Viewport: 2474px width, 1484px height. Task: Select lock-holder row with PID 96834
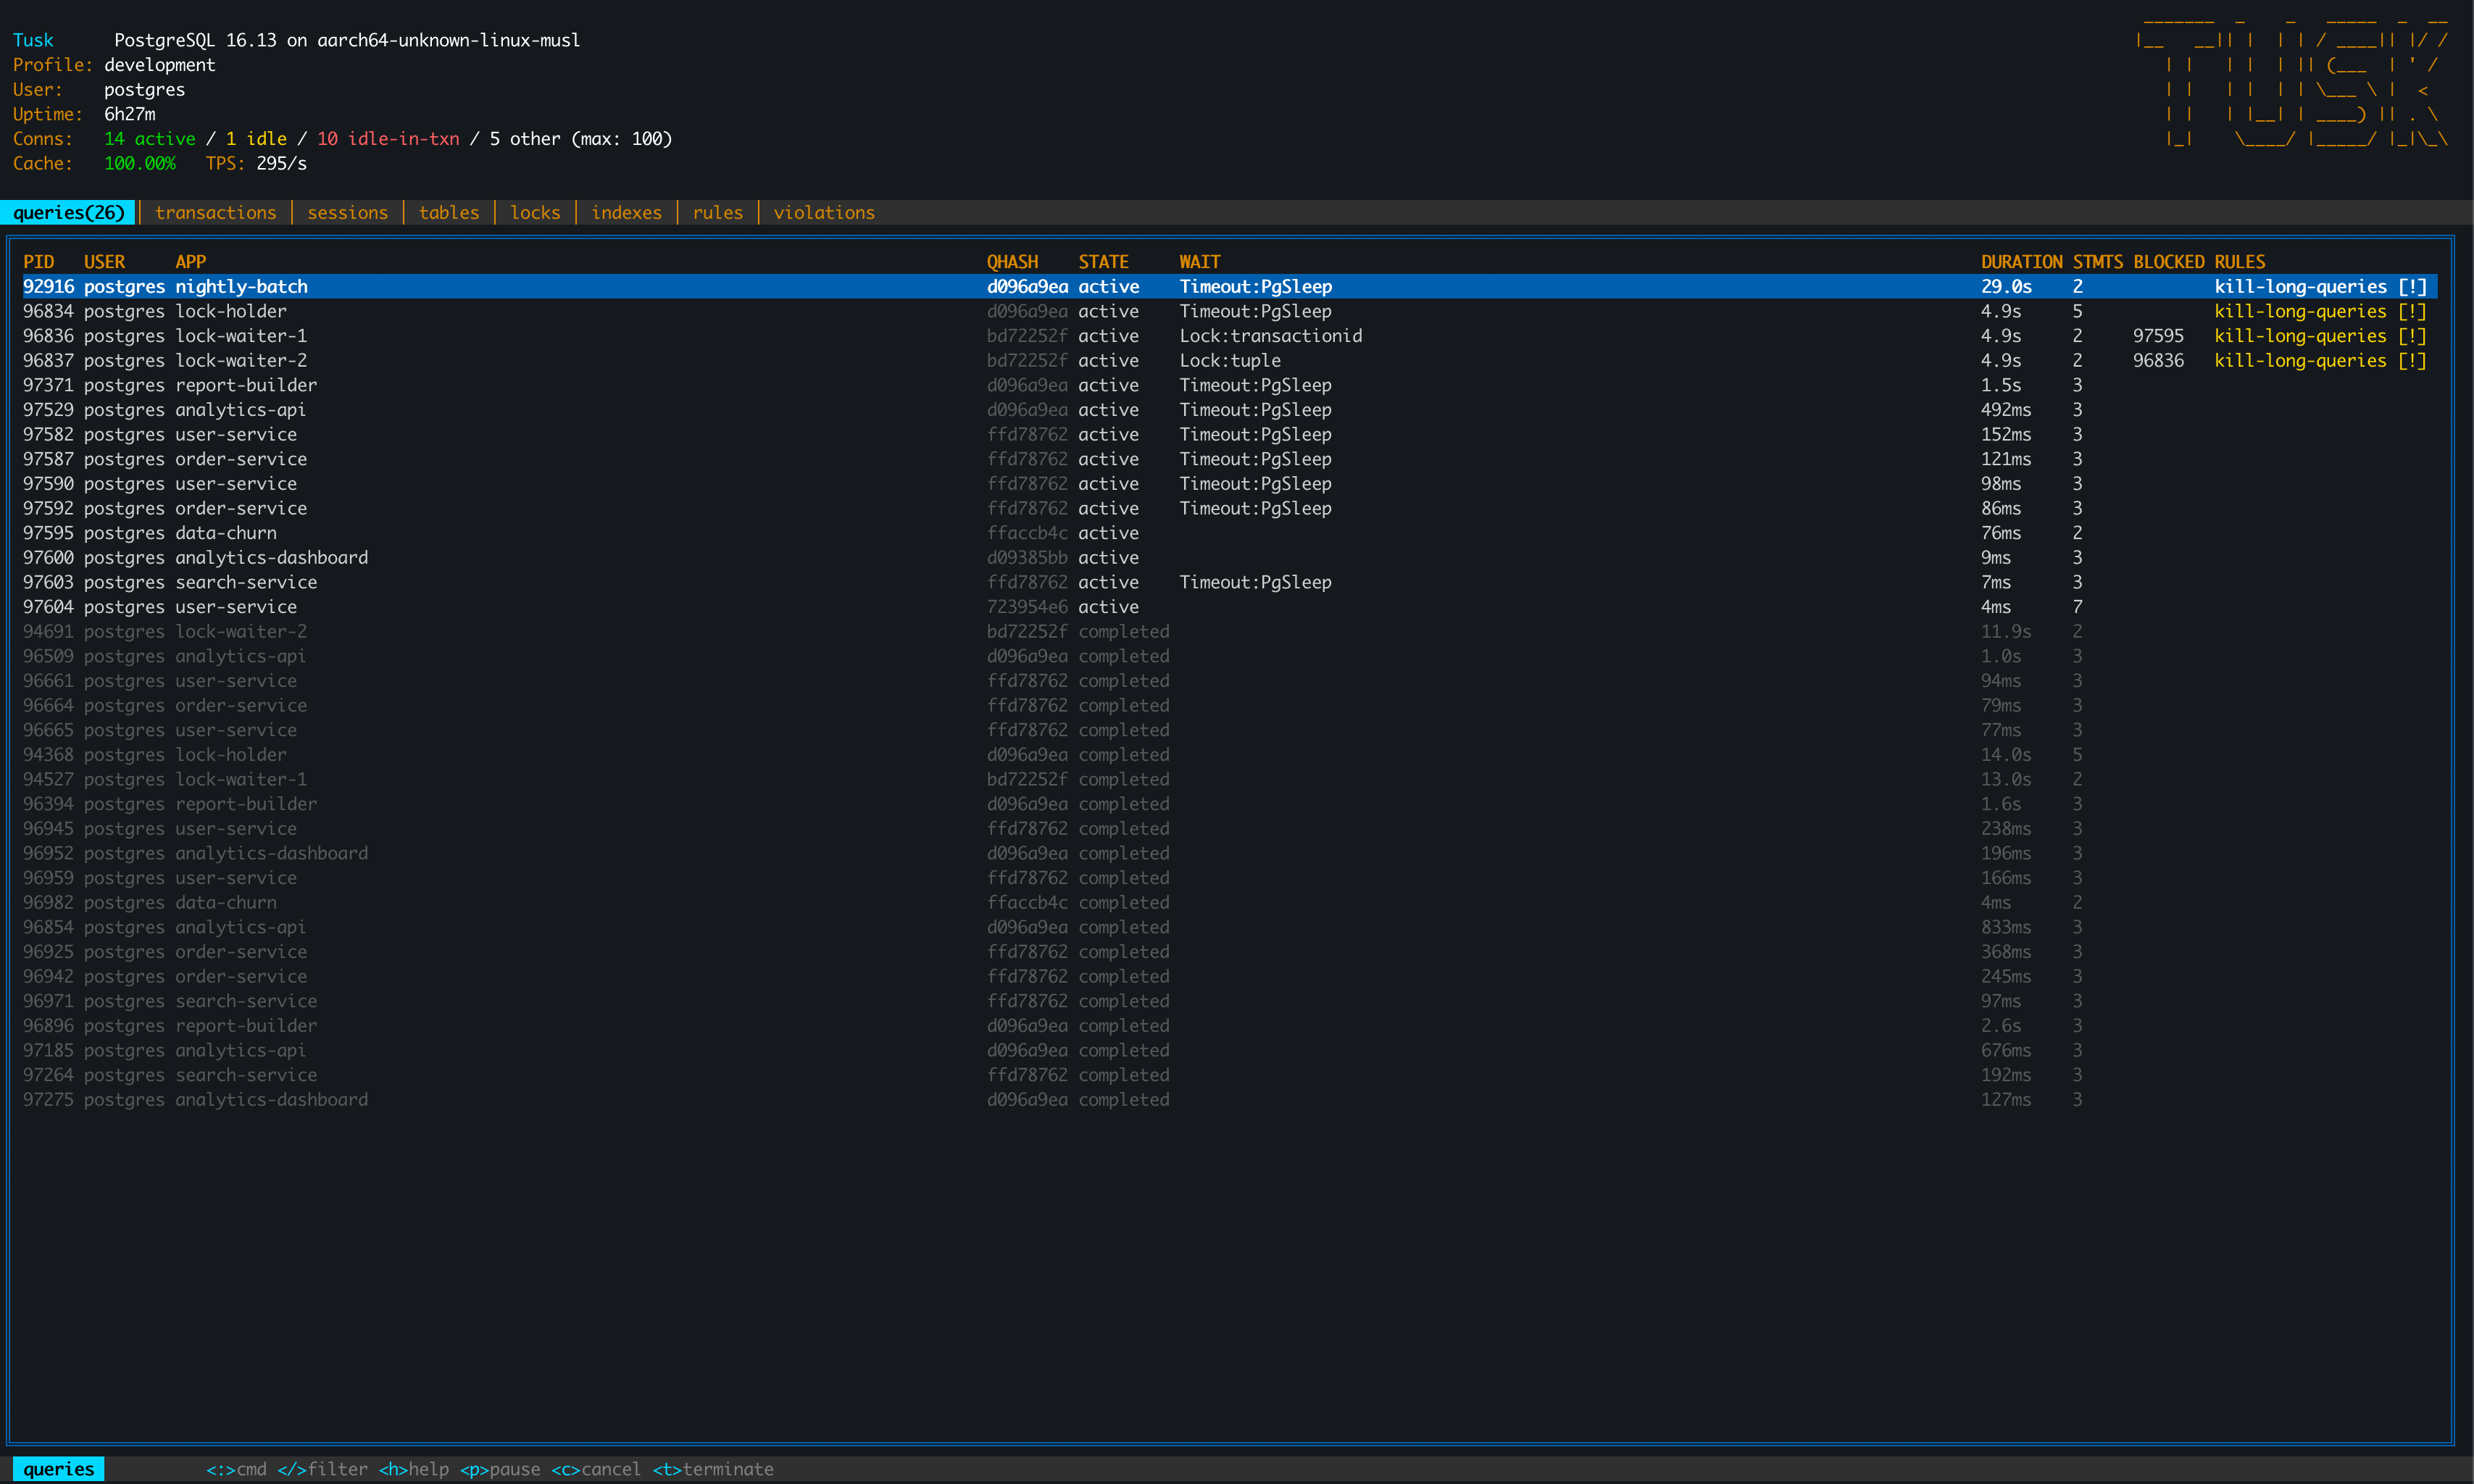(1229, 311)
